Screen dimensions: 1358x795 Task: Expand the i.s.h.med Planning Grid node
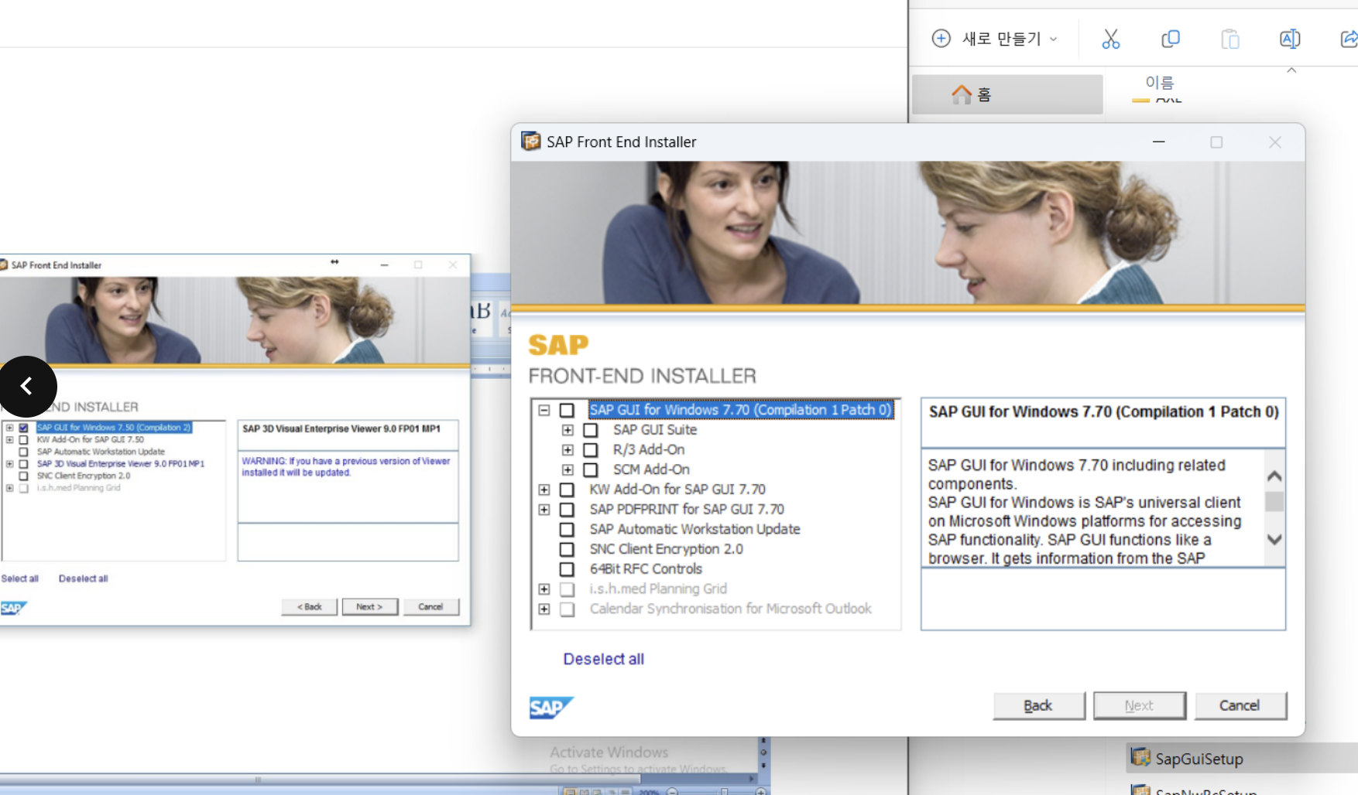(544, 589)
